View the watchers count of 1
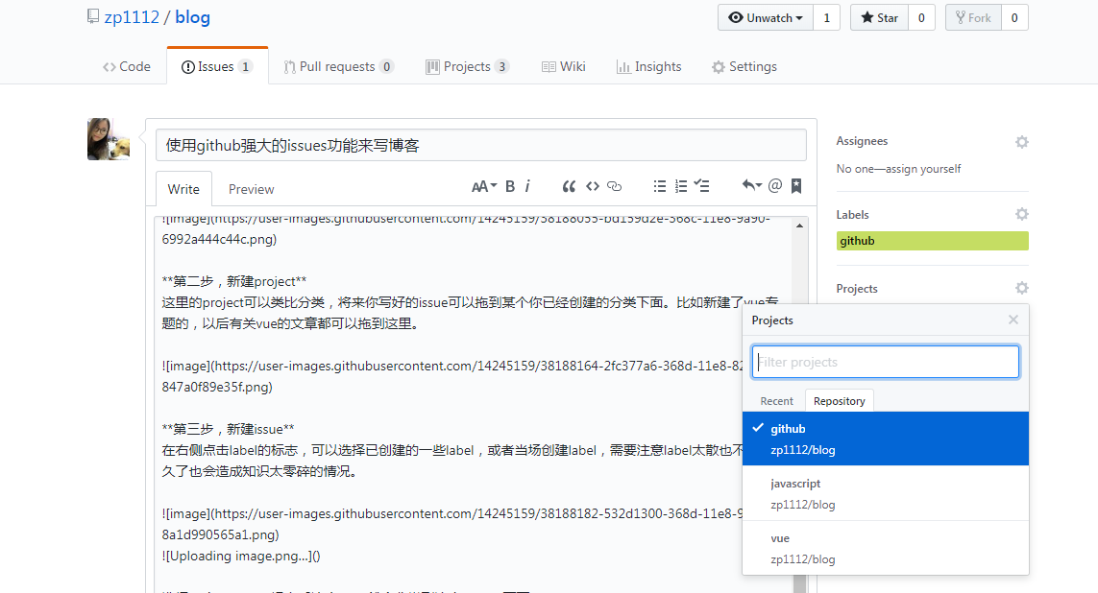This screenshot has height=593, width=1098. pos(826,17)
